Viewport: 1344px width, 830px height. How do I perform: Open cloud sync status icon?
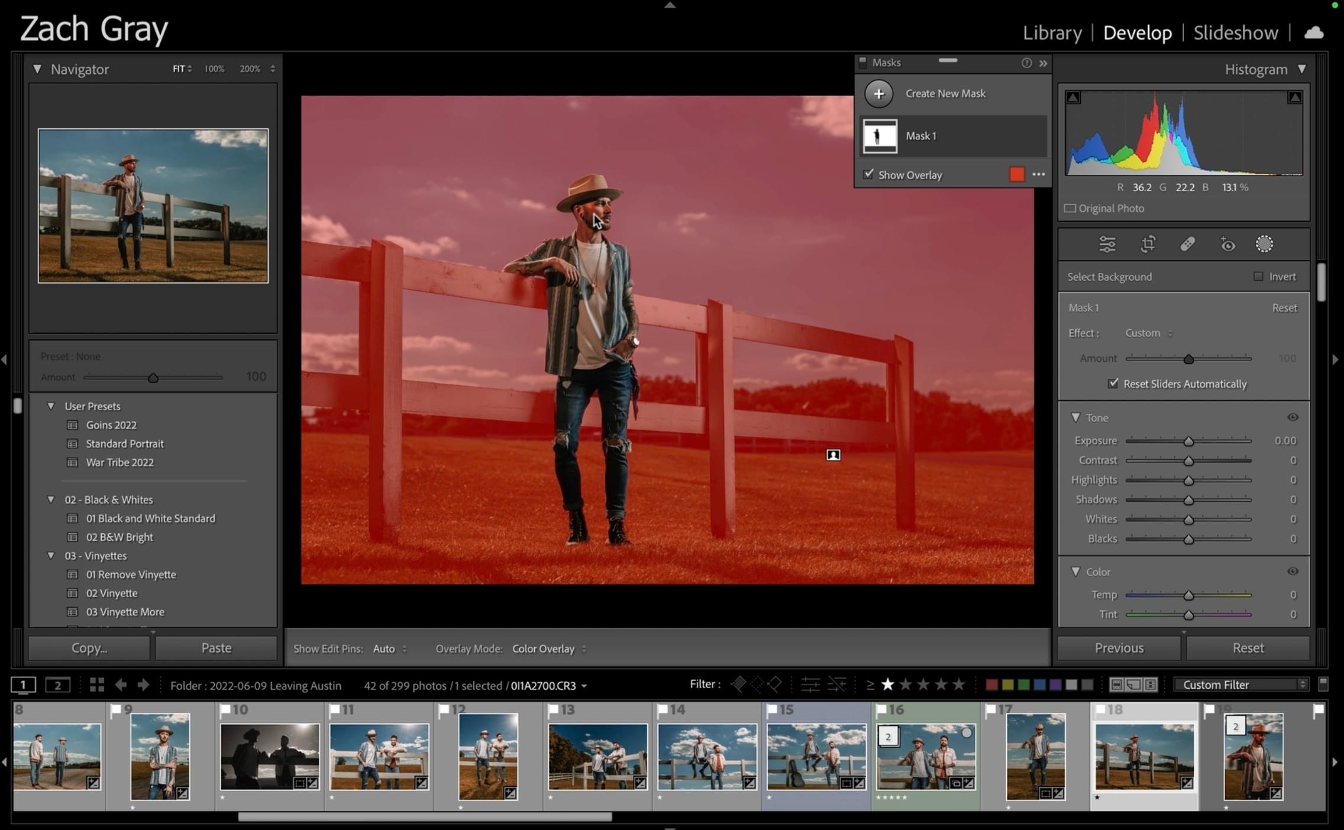coord(1313,33)
